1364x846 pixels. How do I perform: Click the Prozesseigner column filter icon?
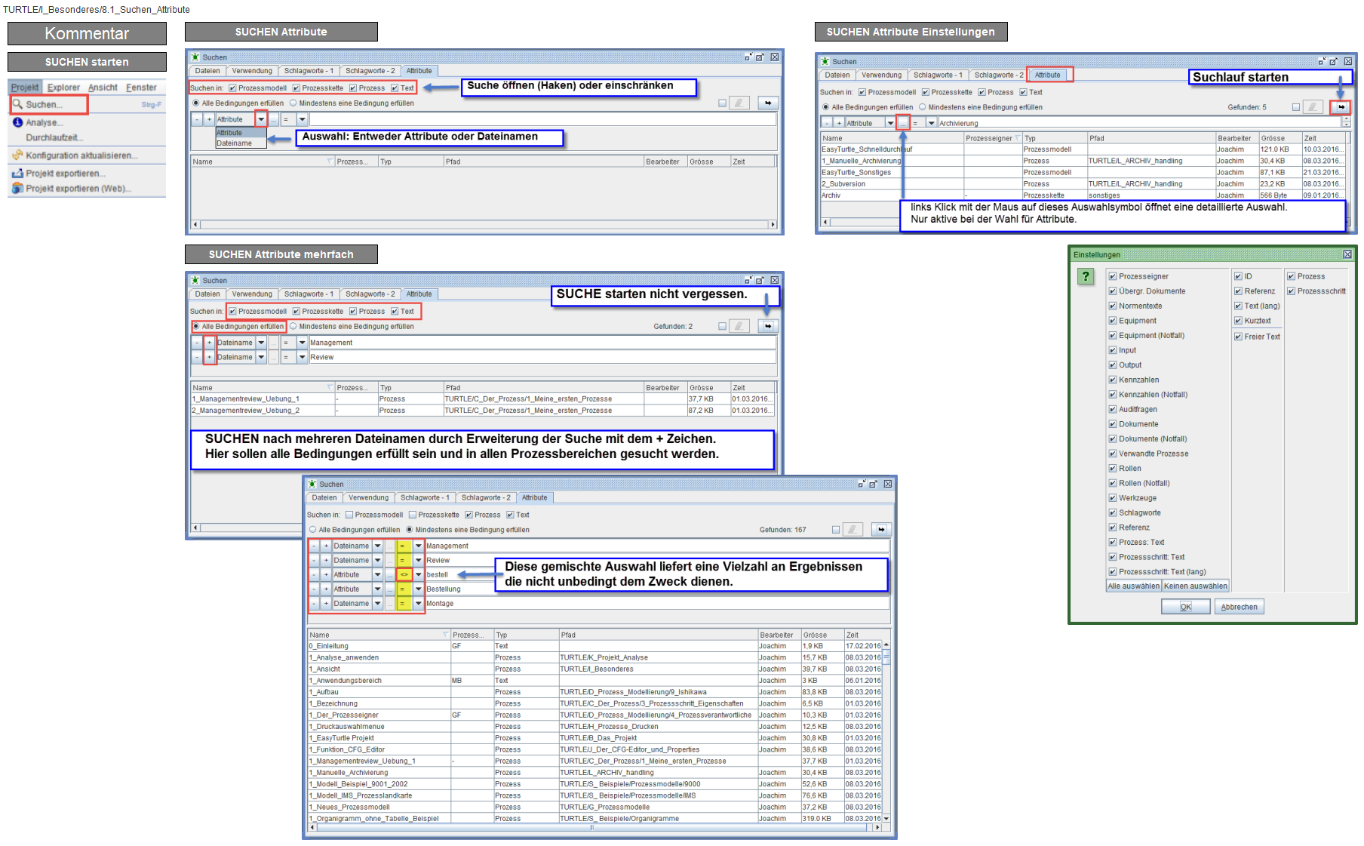pos(1017,138)
